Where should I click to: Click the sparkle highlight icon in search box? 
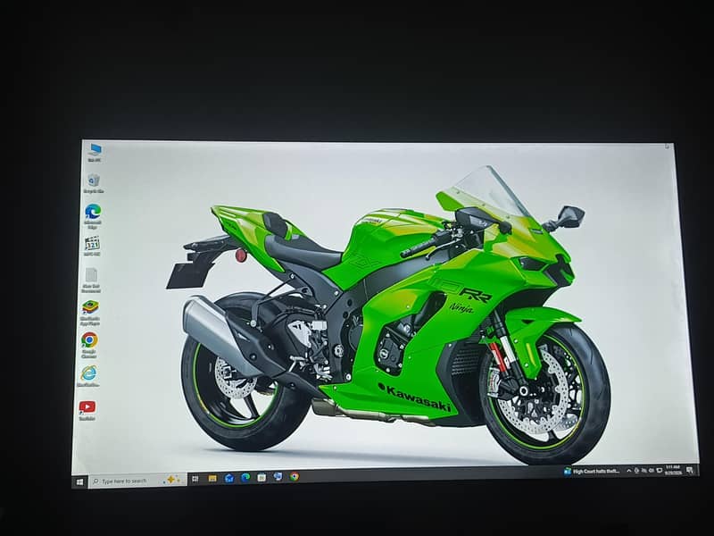[x=171, y=480]
